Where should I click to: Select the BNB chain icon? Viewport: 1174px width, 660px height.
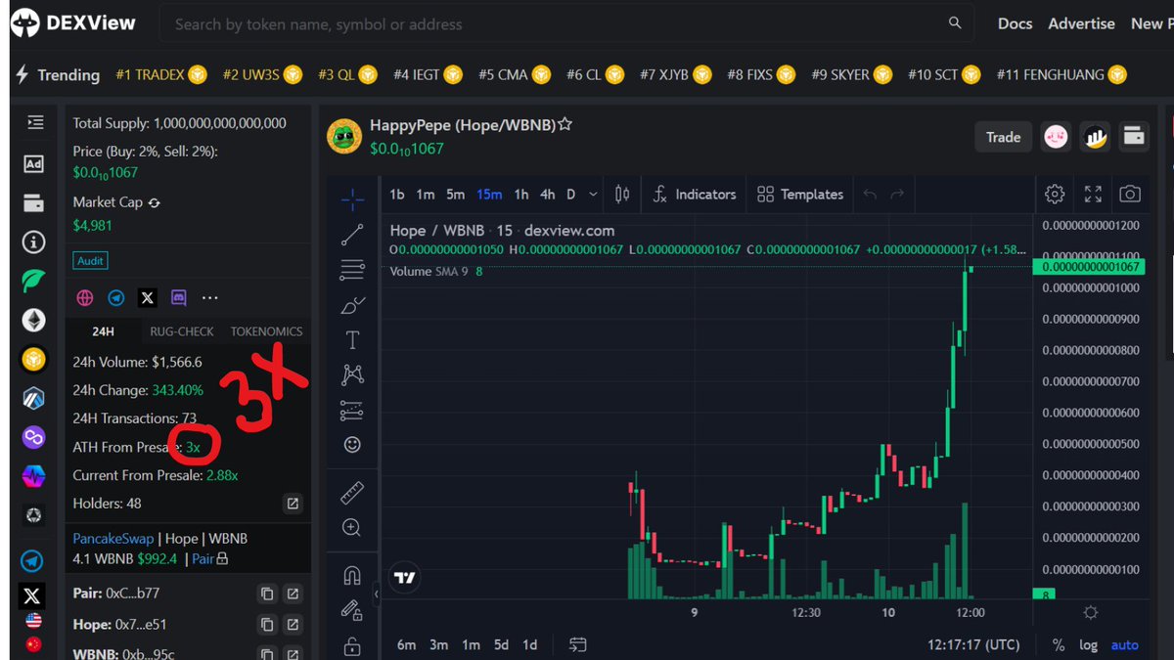34,360
